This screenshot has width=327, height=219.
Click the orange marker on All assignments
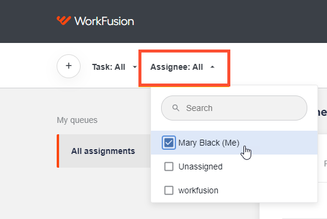58,151
